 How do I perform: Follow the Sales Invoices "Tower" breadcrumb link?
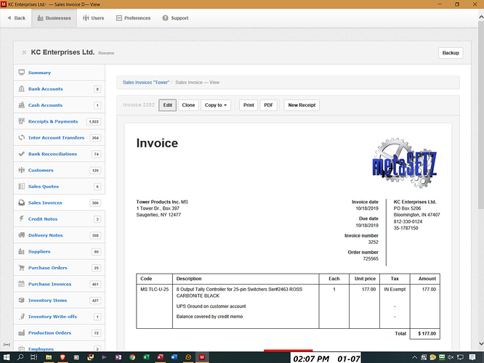coord(145,82)
